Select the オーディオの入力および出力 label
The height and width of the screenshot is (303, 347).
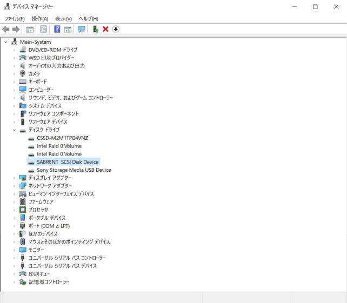[x=57, y=66]
